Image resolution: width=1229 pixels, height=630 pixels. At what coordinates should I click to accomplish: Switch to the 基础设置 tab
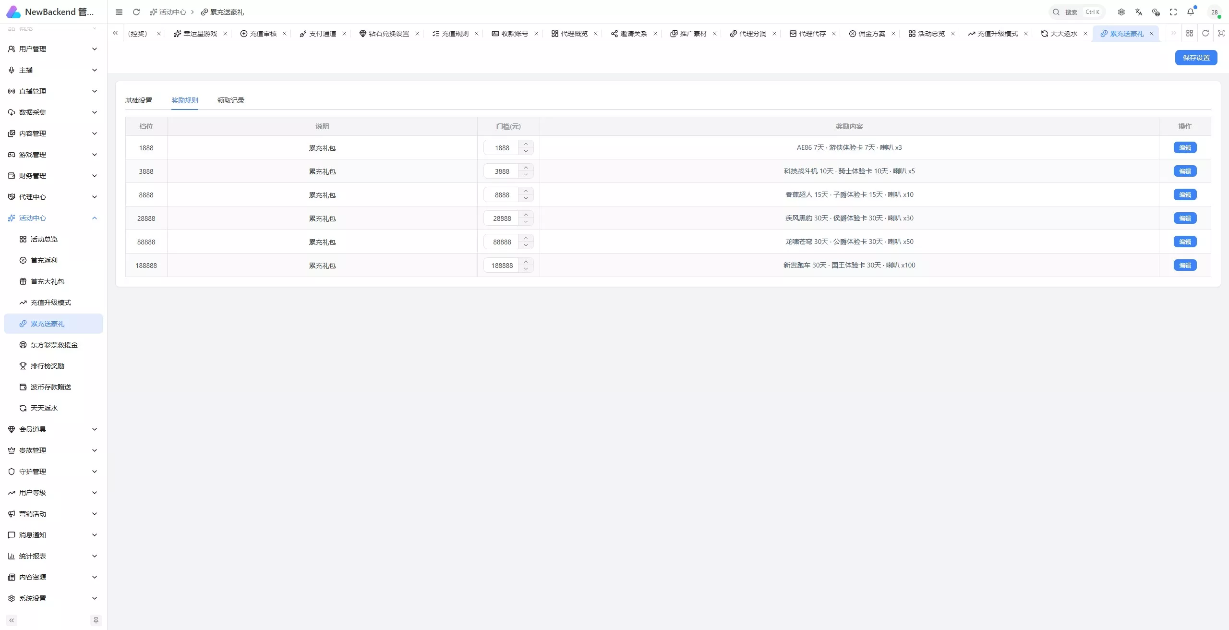coord(139,100)
